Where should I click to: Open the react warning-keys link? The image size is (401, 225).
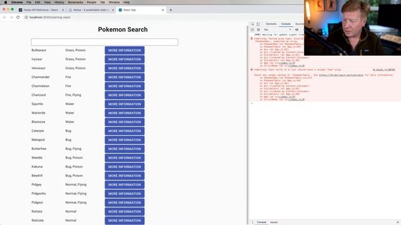(x=341, y=75)
